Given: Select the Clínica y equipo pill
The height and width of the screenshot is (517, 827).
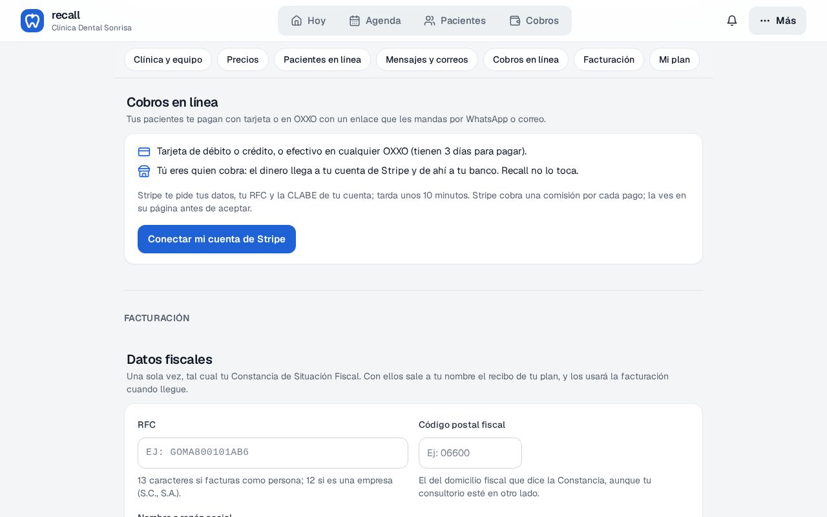Looking at the screenshot, I should point(168,59).
